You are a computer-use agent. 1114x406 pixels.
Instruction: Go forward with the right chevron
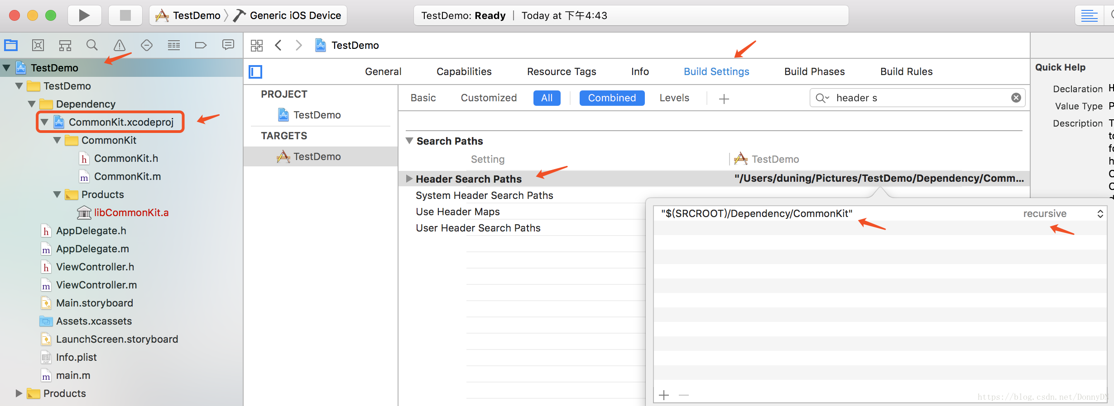[299, 45]
